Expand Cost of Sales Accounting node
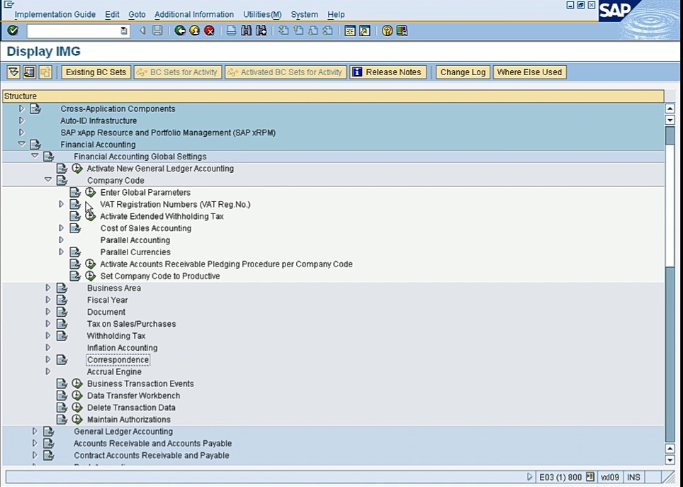This screenshot has width=683, height=487. 62,228
